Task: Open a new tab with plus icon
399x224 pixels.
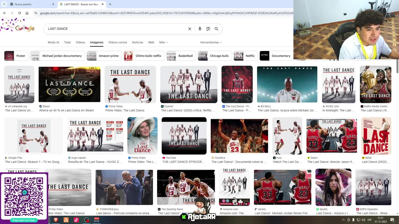Action: 110,4
